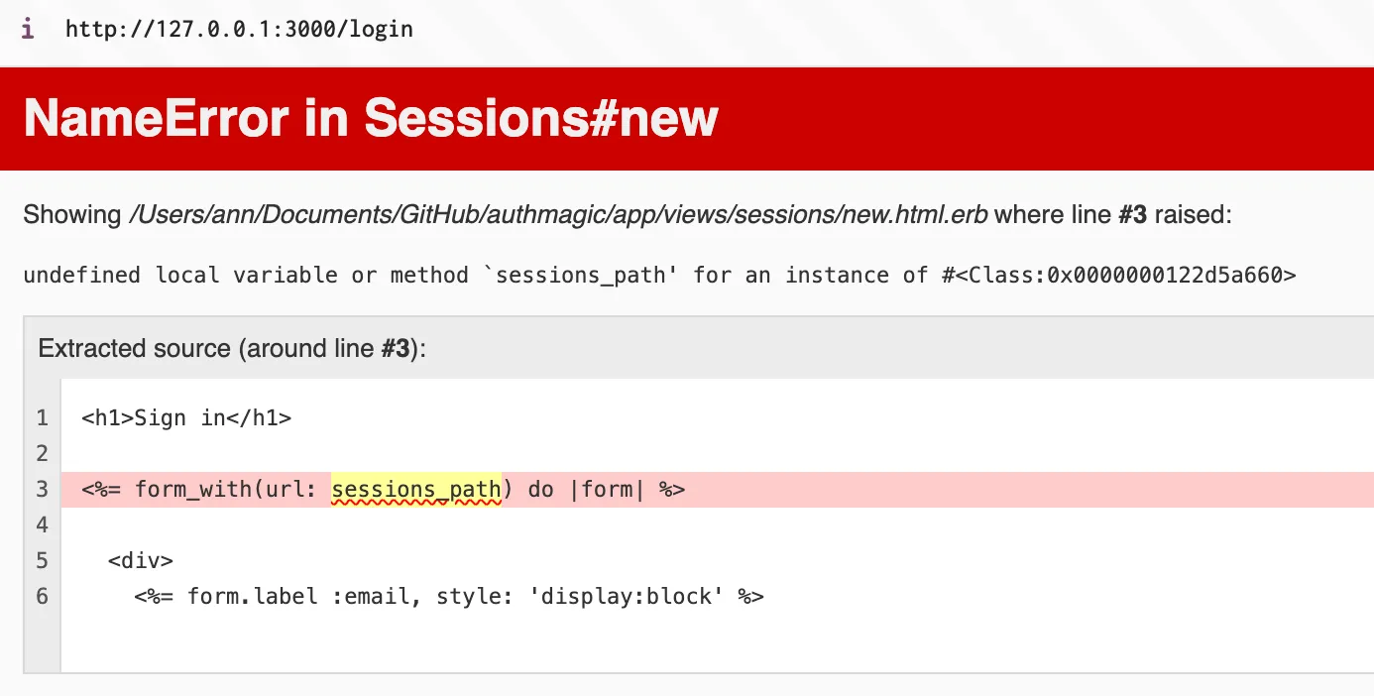Click the form.label :email code line
1374x696 pixels.
pos(448,596)
